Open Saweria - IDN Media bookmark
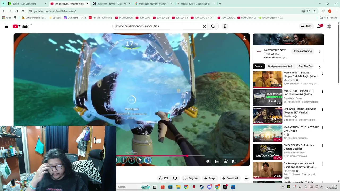Screen dimensions: 340x191 (100, 18)
